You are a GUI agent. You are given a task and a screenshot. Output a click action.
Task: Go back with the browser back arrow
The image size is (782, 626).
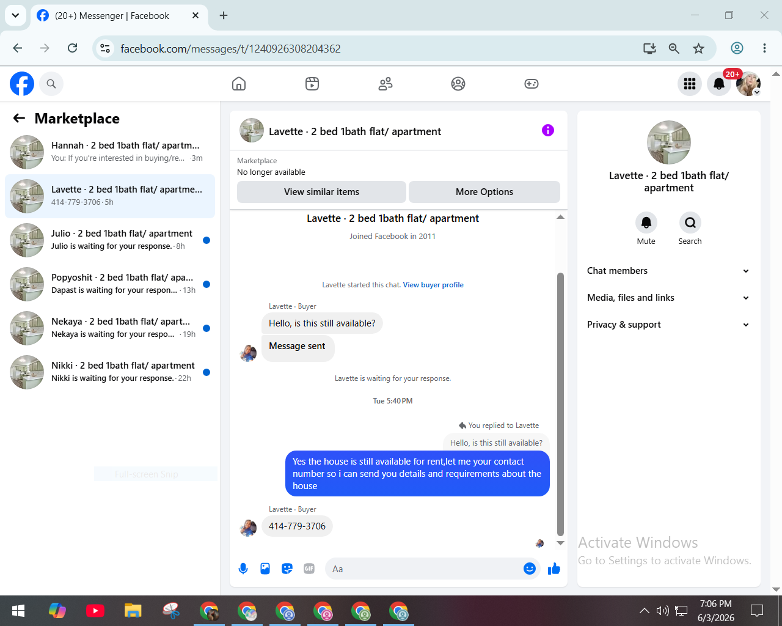pyautogui.click(x=18, y=48)
